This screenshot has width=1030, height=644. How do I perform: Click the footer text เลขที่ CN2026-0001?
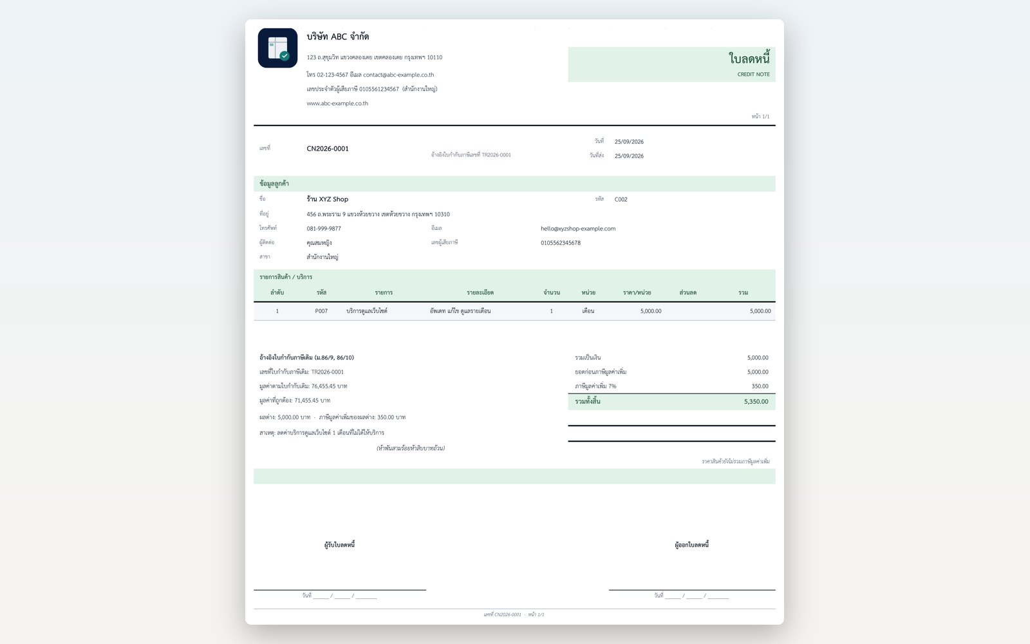coord(503,614)
